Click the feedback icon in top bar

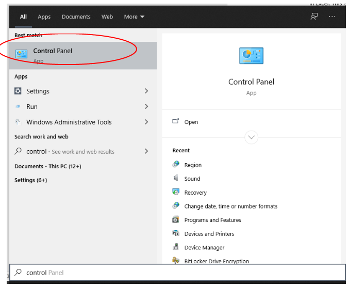pyautogui.click(x=314, y=17)
